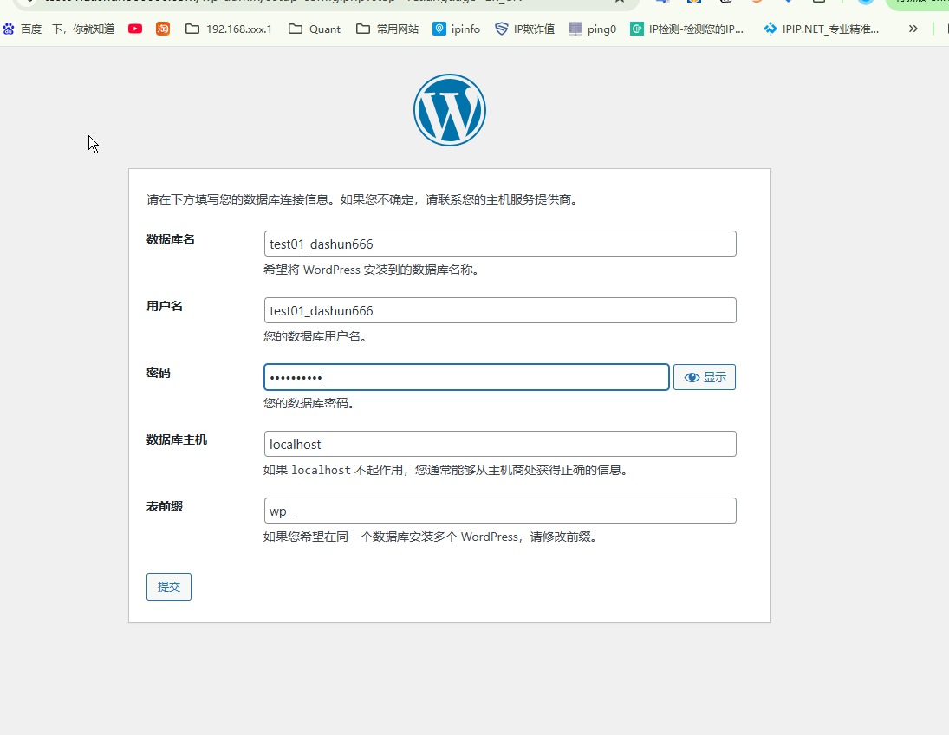Click hint text about 安装多个 WordPress
This screenshot has width=949, height=735.
click(x=431, y=537)
